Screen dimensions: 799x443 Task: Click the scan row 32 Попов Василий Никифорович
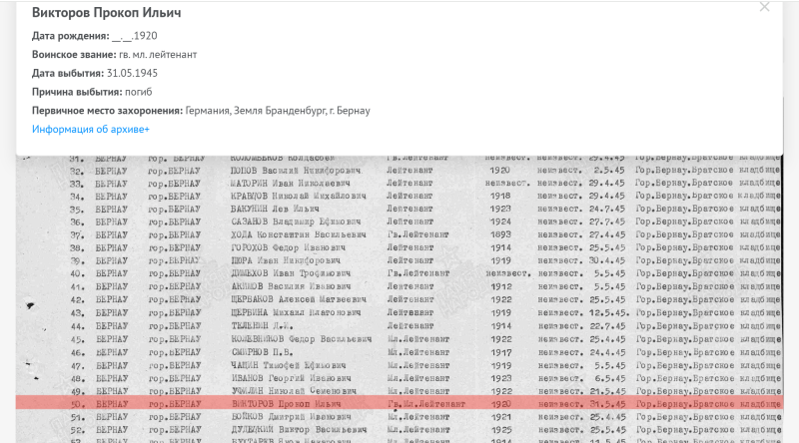click(278, 171)
